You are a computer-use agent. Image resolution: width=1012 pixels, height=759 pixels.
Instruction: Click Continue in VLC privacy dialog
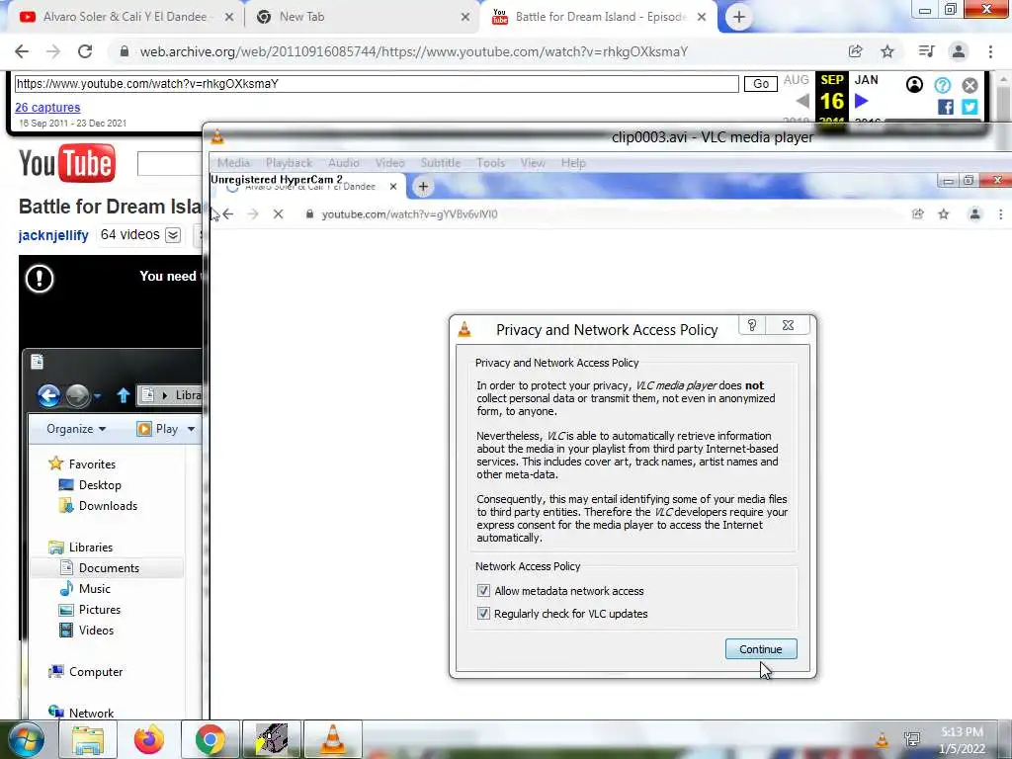click(761, 649)
